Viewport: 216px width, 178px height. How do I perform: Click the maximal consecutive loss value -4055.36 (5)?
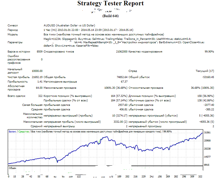tap(206, 122)
